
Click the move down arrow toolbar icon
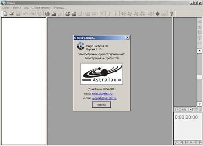point(116,14)
